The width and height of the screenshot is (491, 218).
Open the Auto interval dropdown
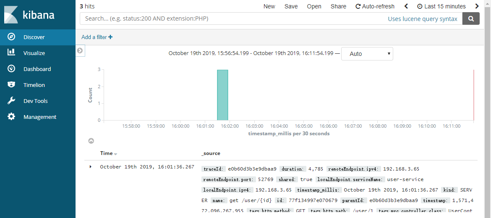tap(367, 54)
